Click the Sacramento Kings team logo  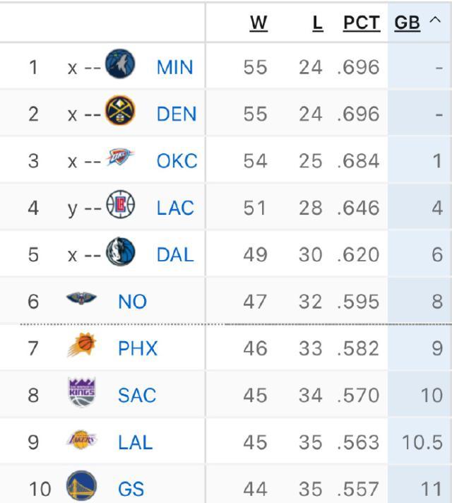click(81, 393)
